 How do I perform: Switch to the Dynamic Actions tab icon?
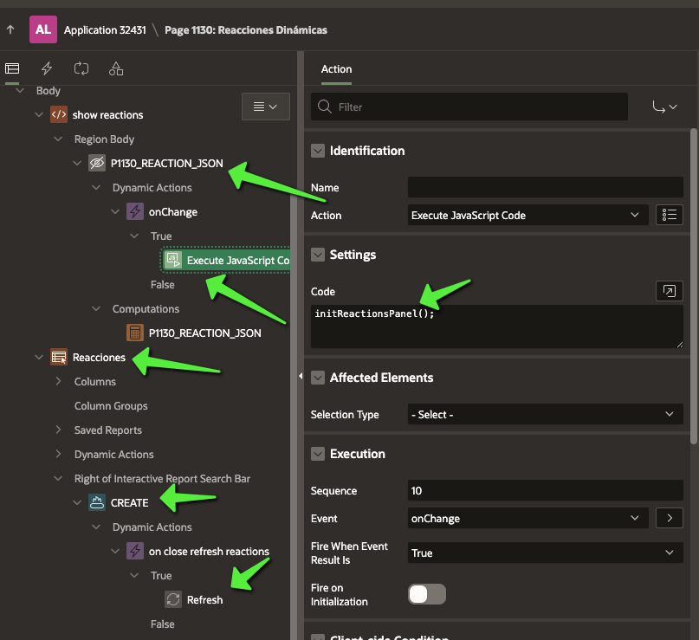[x=47, y=68]
